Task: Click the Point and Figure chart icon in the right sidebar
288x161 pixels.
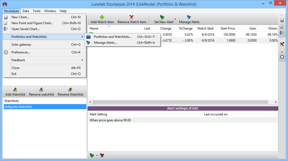Action: point(282,27)
